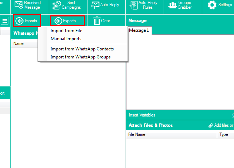Screen dimensions: 234x168
Task: Choose Manual Imports from the menu
Action: coord(66,39)
